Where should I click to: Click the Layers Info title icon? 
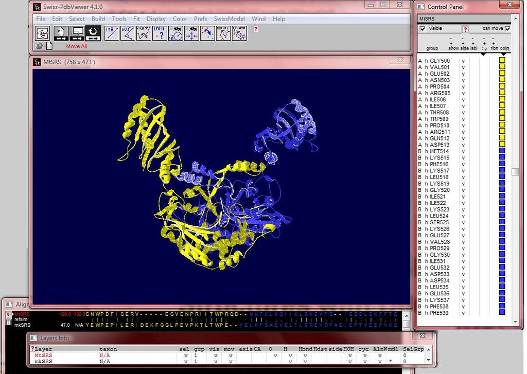coord(34,338)
